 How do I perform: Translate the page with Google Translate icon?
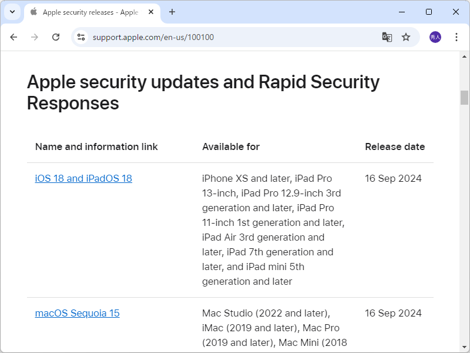click(x=387, y=37)
